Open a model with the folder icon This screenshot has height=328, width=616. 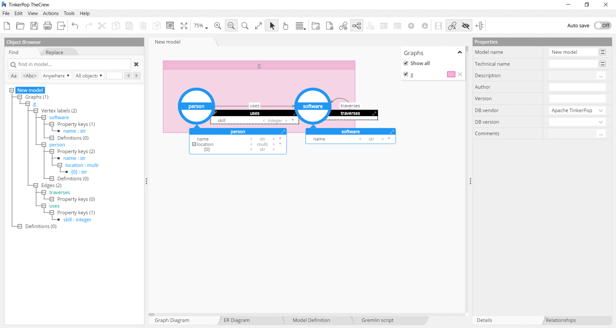point(20,26)
